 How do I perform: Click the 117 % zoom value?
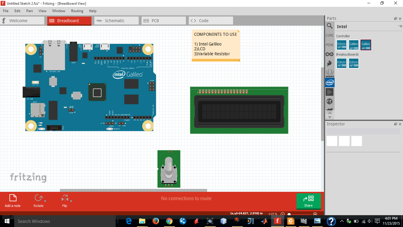(273, 214)
